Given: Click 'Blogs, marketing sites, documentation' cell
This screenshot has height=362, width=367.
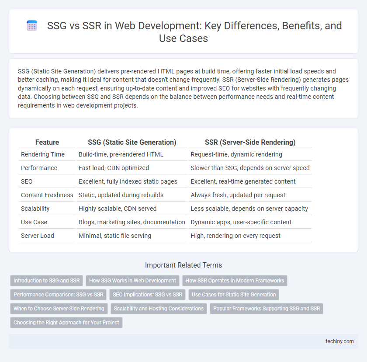Looking at the screenshot, I should [132, 222].
